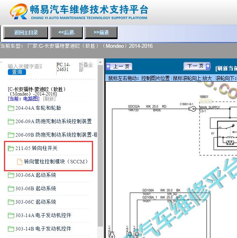Open folder icon for 206-09A 防抱死制动系统控制装置
The height and width of the screenshot is (238, 237).
pyautogui.click(x=11, y=122)
